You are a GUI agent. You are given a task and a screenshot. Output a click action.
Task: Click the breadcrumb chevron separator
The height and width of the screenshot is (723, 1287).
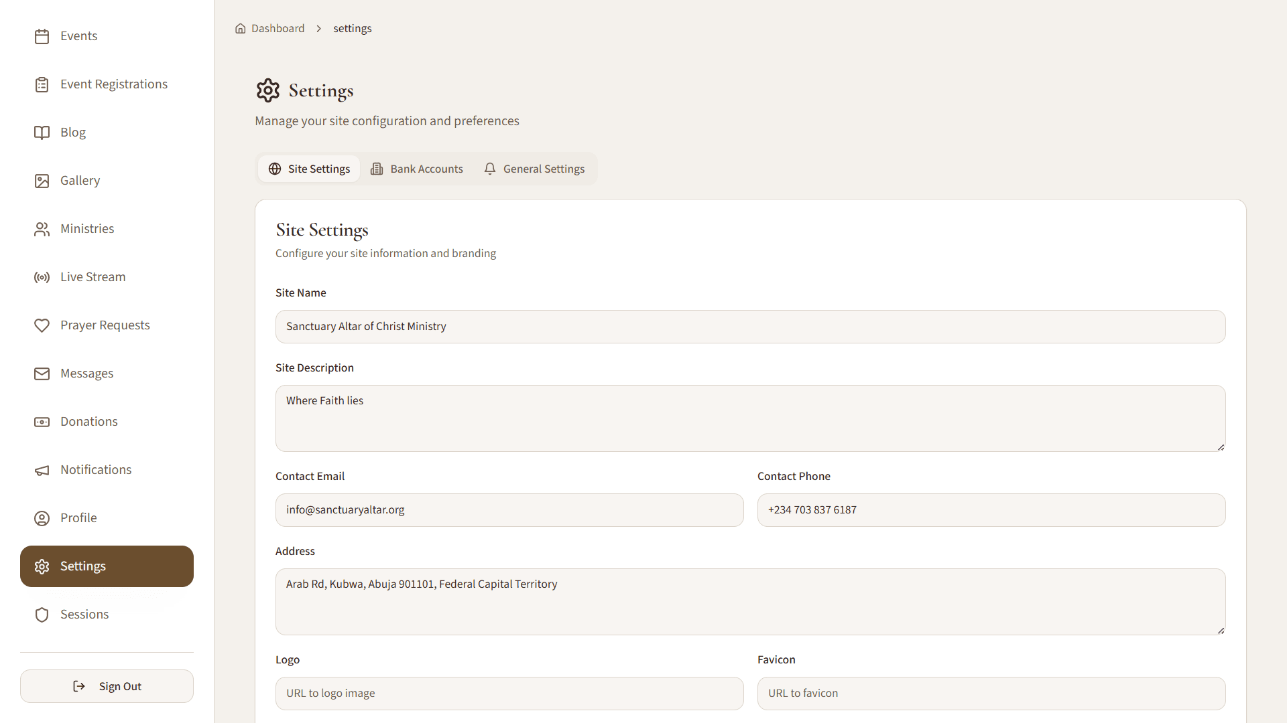[x=319, y=28]
